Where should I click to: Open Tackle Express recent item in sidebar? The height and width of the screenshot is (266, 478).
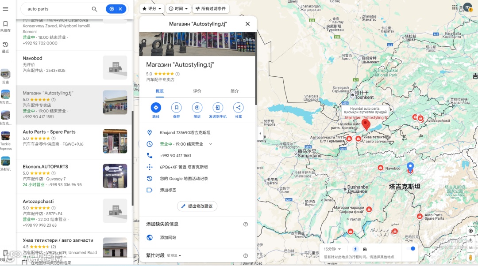coord(5,141)
